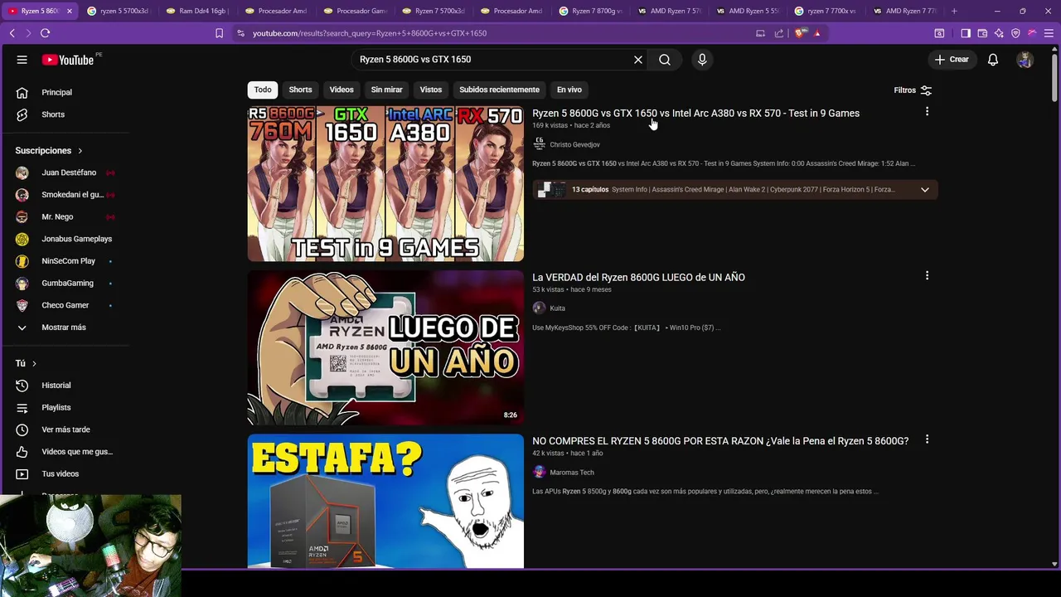
Task: Start voice search with the microphone
Action: [x=702, y=60]
